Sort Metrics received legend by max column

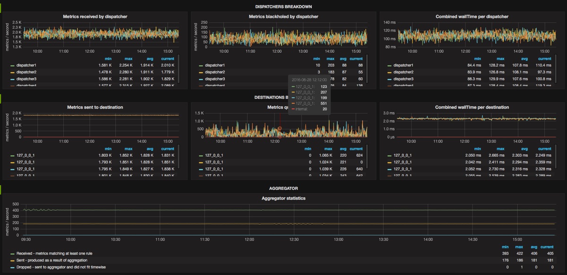click(x=128, y=59)
